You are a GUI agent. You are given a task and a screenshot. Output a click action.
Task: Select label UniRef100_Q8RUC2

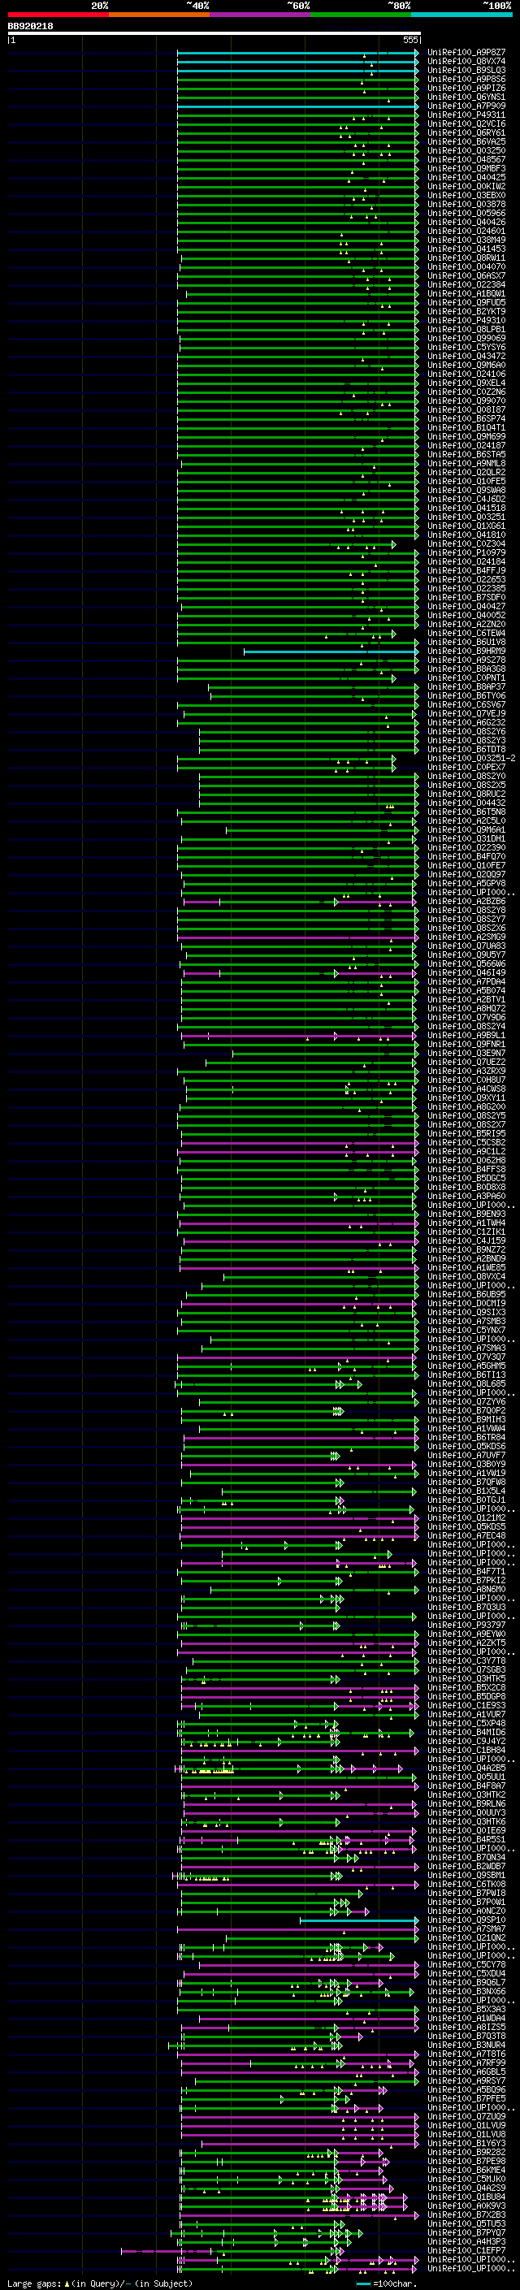pyautogui.click(x=466, y=794)
